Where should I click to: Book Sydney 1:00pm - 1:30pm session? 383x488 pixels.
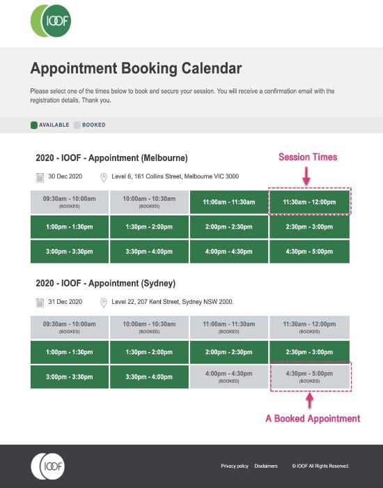click(x=70, y=352)
